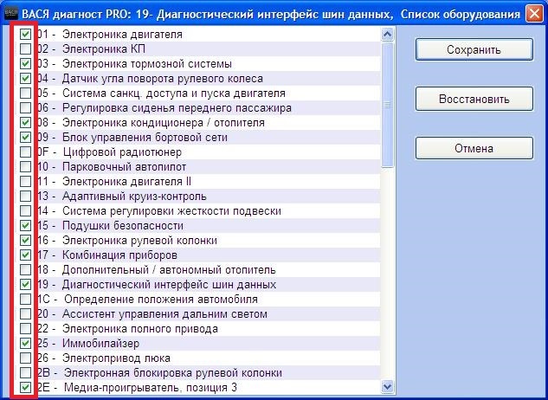Select text 'Электроника двигателя II'
Screen dimensions: 548x400
(127, 182)
